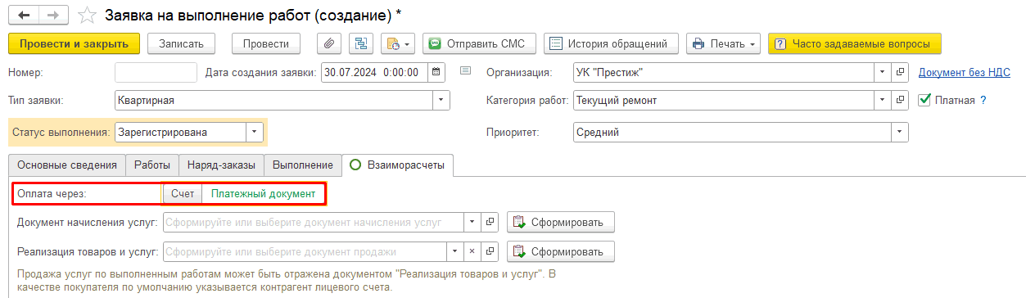Switch to Наряд-заказы tab
Viewport: 1026px width, 298px height.
coord(221,165)
